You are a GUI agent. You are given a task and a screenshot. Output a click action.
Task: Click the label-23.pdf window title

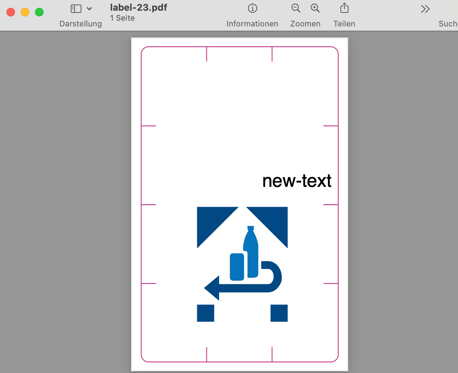(x=139, y=7)
